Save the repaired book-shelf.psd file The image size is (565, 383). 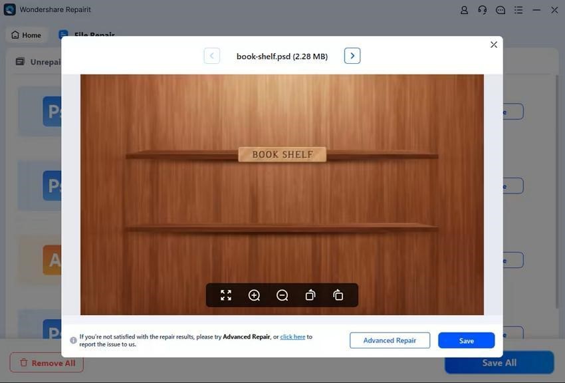coord(466,340)
